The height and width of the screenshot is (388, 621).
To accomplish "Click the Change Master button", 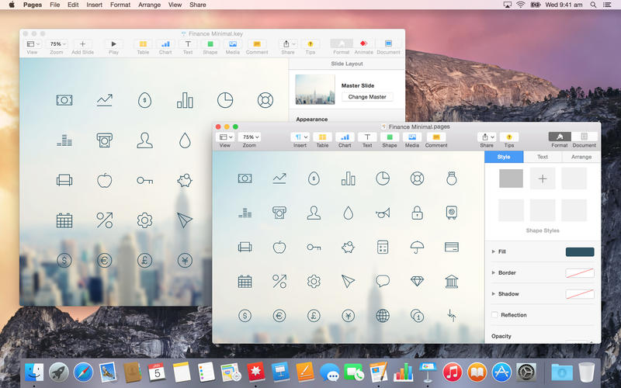I will (367, 97).
